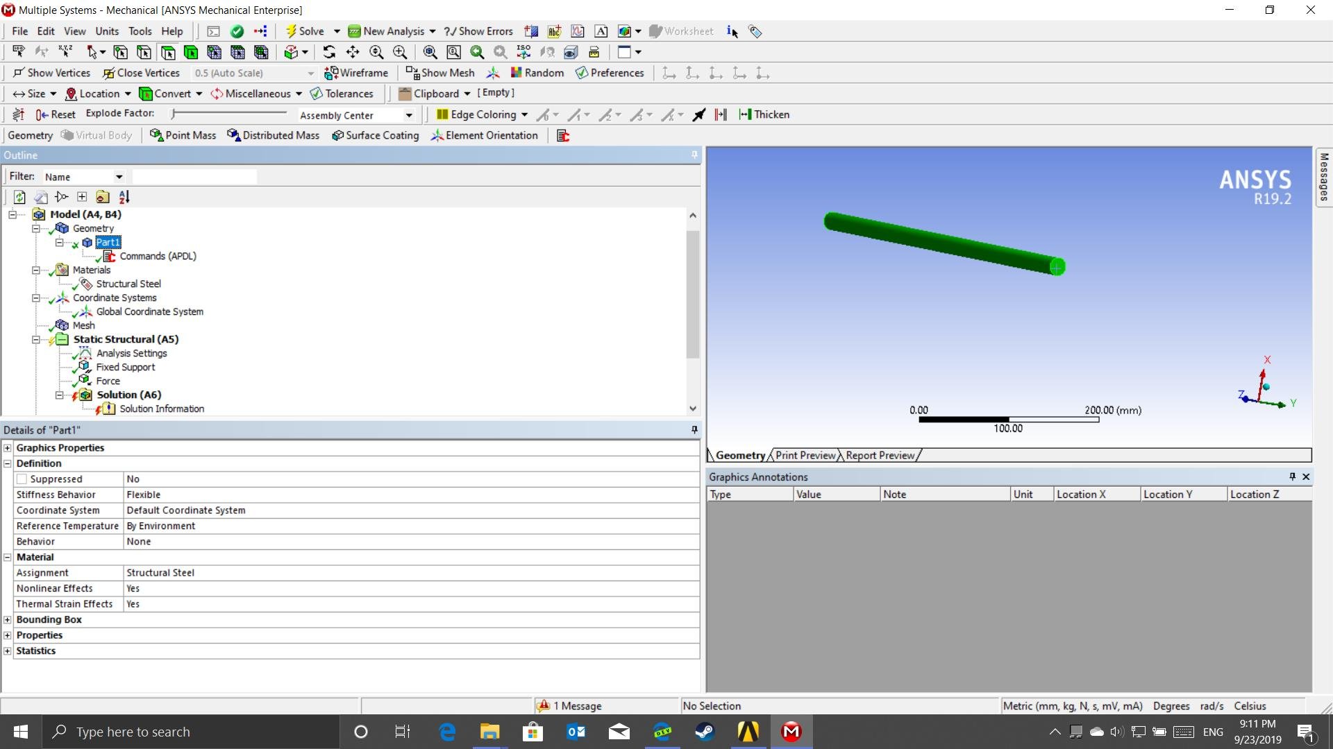Open the Tools menu
This screenshot has height=749, width=1333.
pos(140,31)
